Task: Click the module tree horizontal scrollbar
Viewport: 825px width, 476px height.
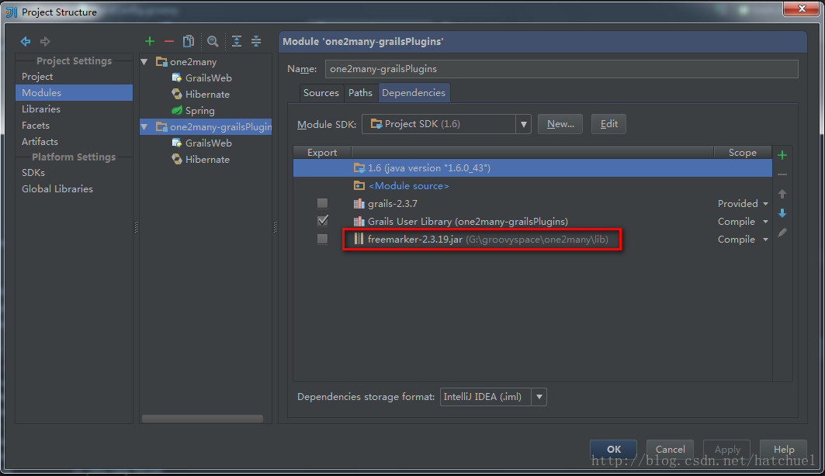Action: pos(203,419)
